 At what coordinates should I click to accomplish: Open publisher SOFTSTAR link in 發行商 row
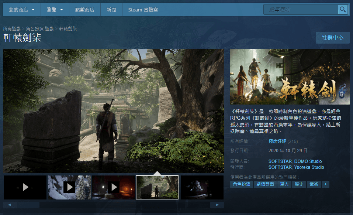pos(280,167)
